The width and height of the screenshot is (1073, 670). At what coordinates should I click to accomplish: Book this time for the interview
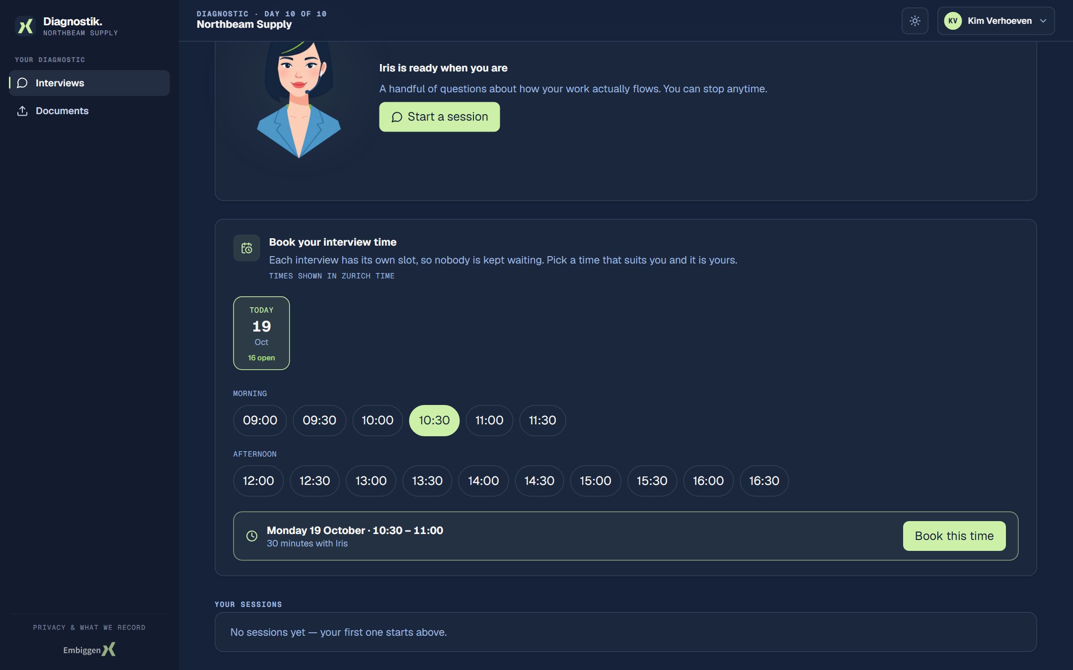(x=954, y=536)
